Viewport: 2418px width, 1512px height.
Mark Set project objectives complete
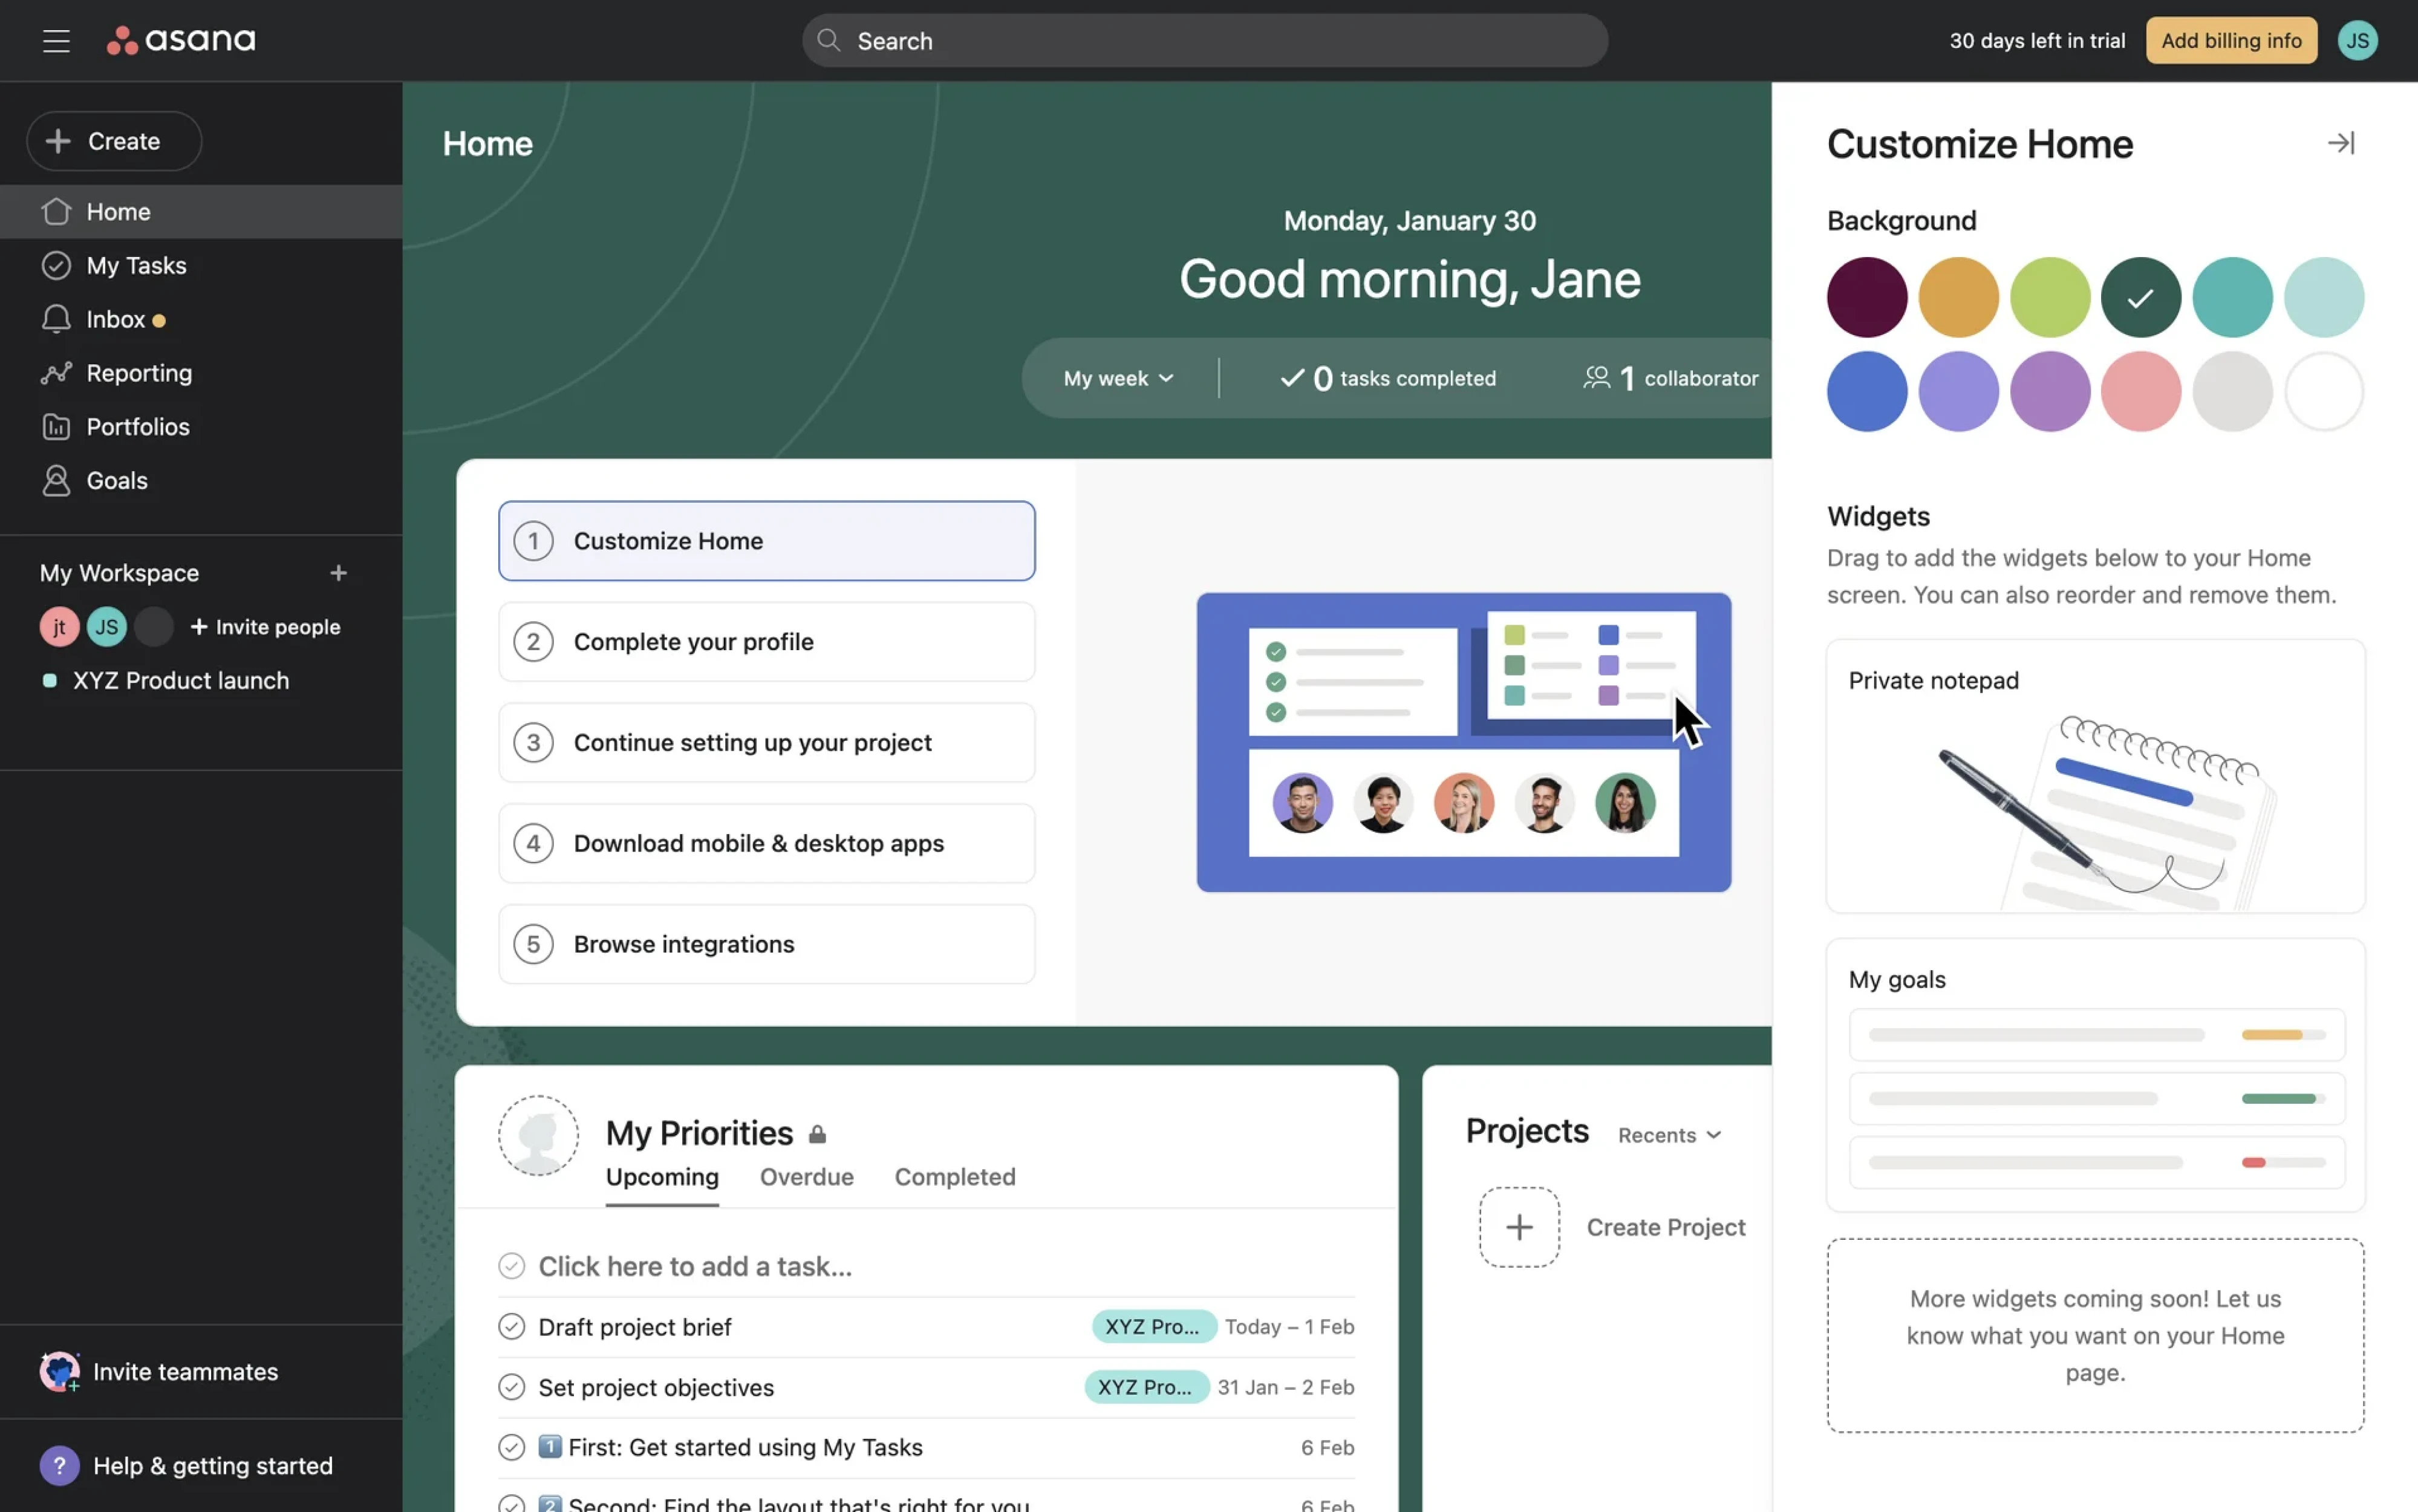[511, 1388]
